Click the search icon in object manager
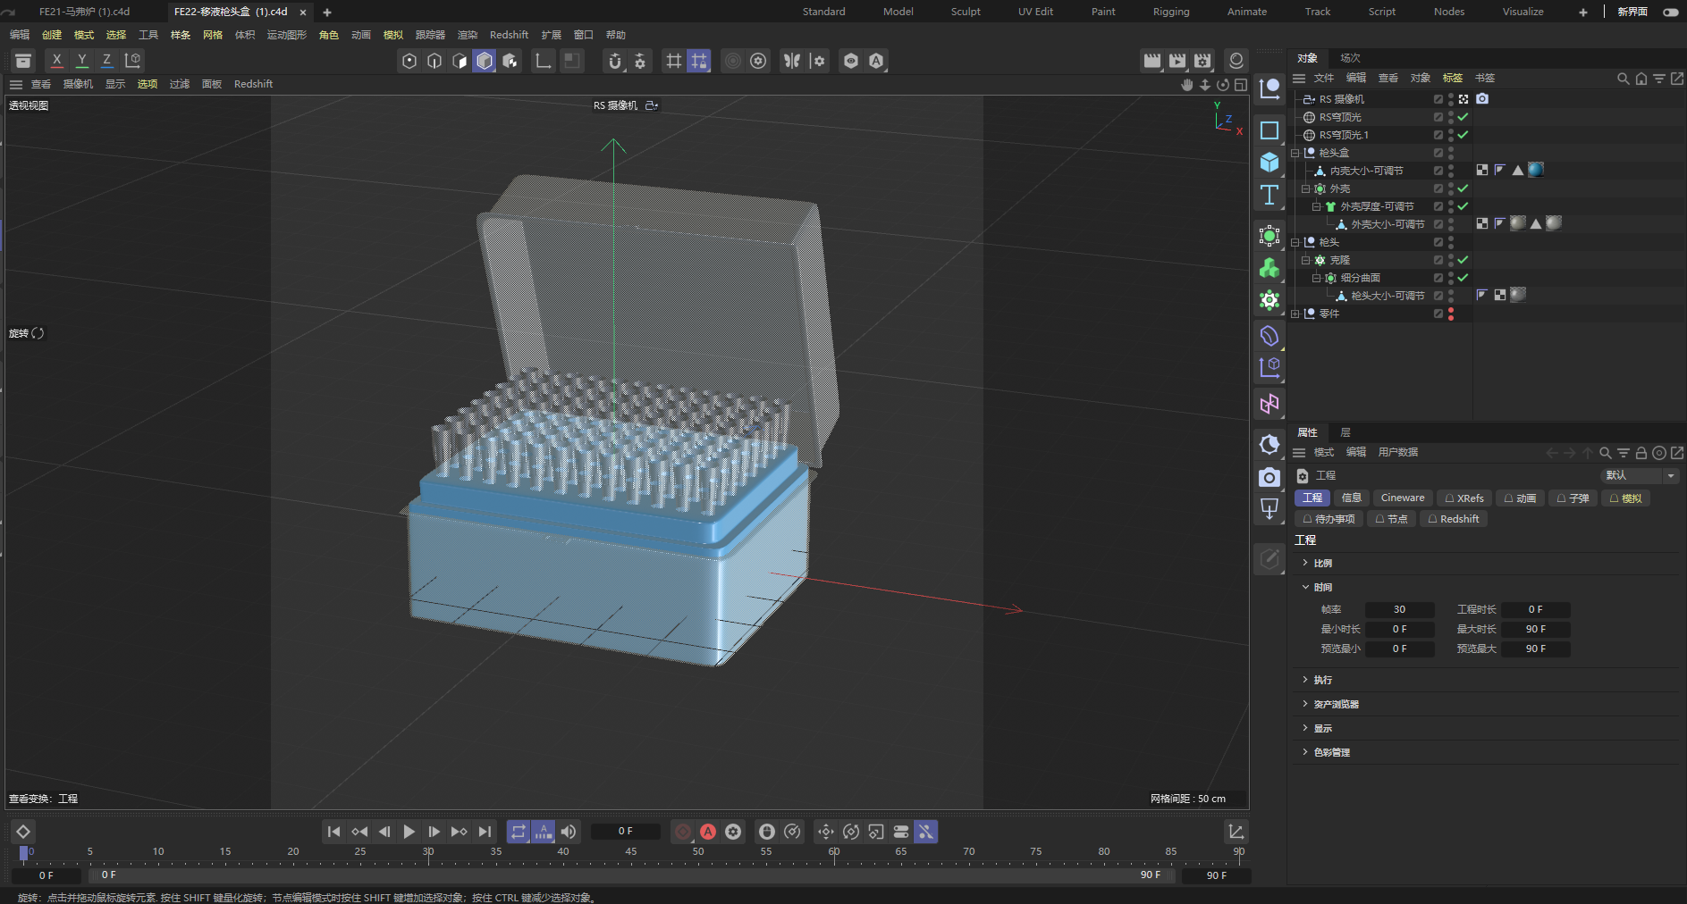 pos(1624,79)
